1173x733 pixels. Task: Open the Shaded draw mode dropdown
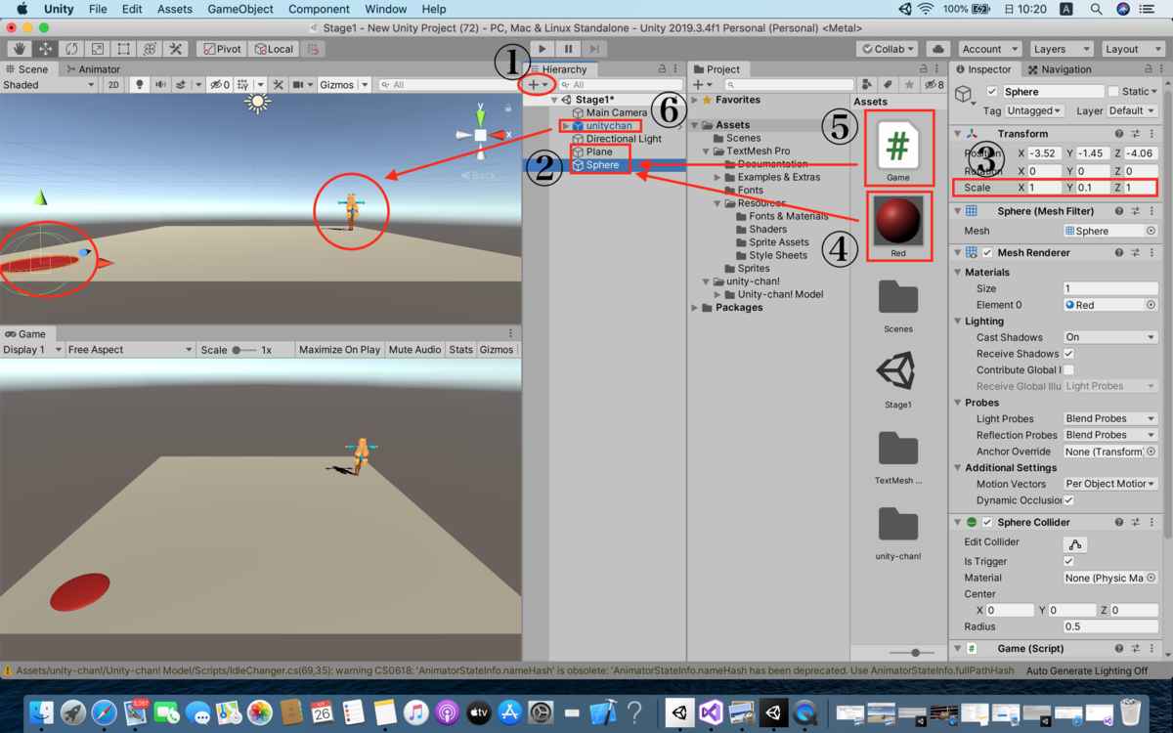(x=49, y=85)
